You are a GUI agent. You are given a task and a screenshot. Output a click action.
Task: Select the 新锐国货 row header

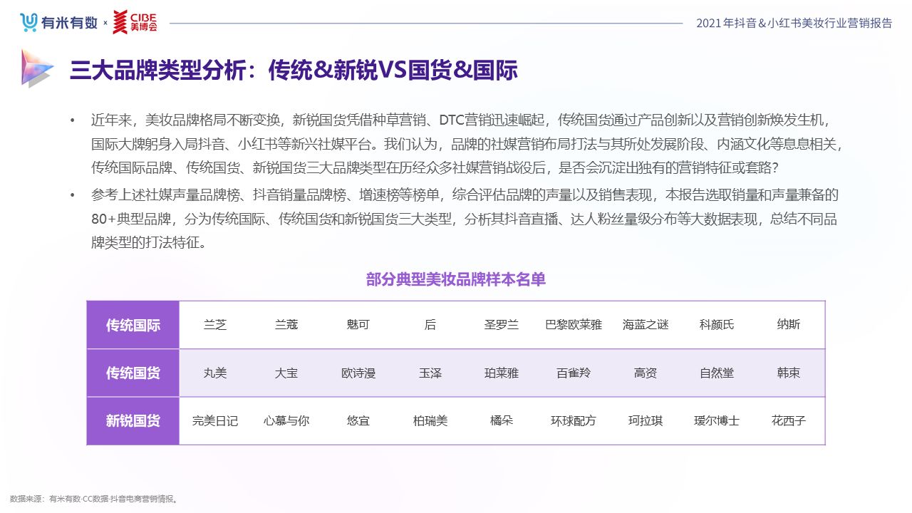[133, 421]
